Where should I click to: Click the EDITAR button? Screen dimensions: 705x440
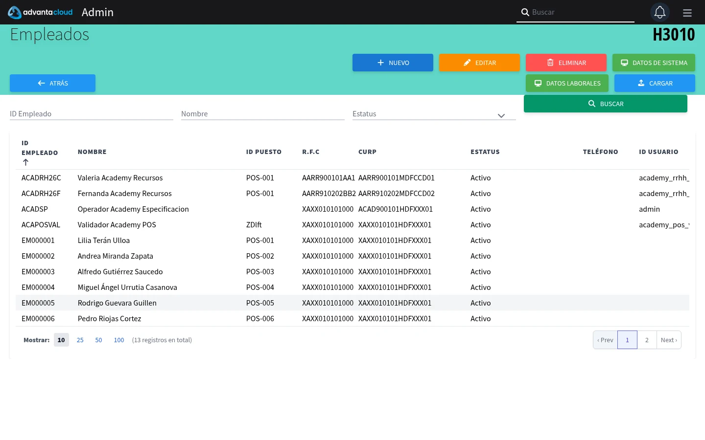pyautogui.click(x=479, y=63)
